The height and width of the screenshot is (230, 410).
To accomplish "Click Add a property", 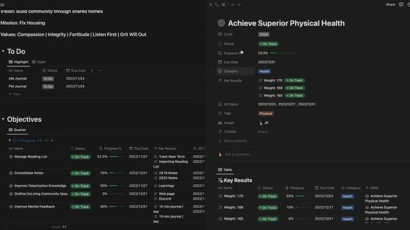I will click(x=235, y=141).
